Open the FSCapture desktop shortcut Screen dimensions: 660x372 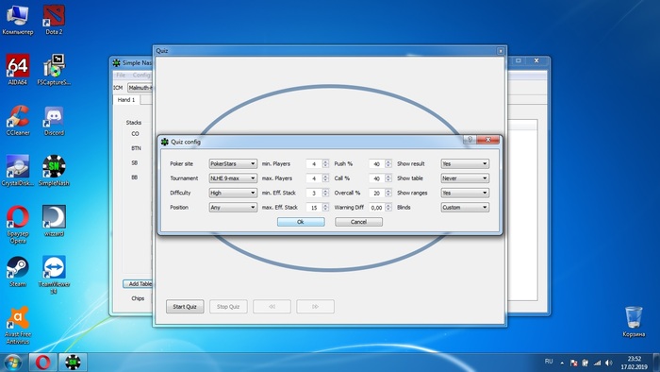point(54,70)
